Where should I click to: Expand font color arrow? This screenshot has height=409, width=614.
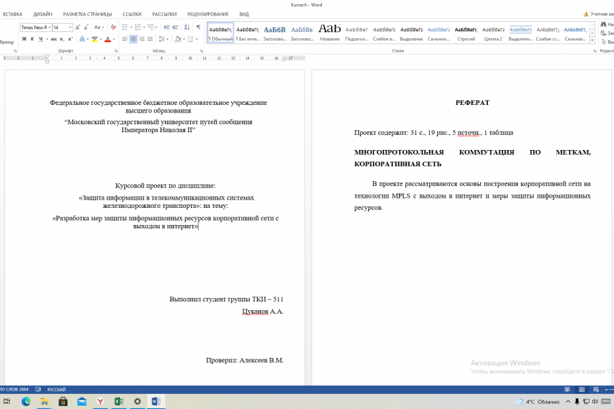(x=114, y=39)
